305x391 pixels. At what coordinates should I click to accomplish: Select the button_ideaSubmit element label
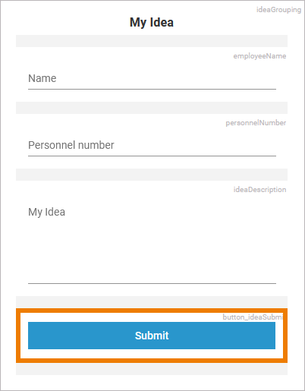pyautogui.click(x=253, y=317)
